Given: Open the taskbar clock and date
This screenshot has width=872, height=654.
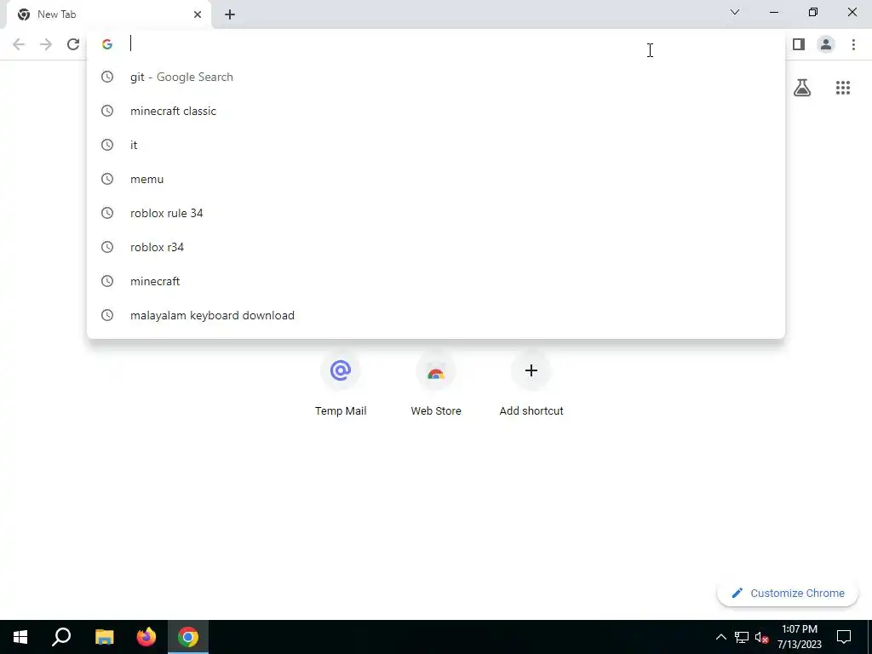Looking at the screenshot, I should pos(799,637).
